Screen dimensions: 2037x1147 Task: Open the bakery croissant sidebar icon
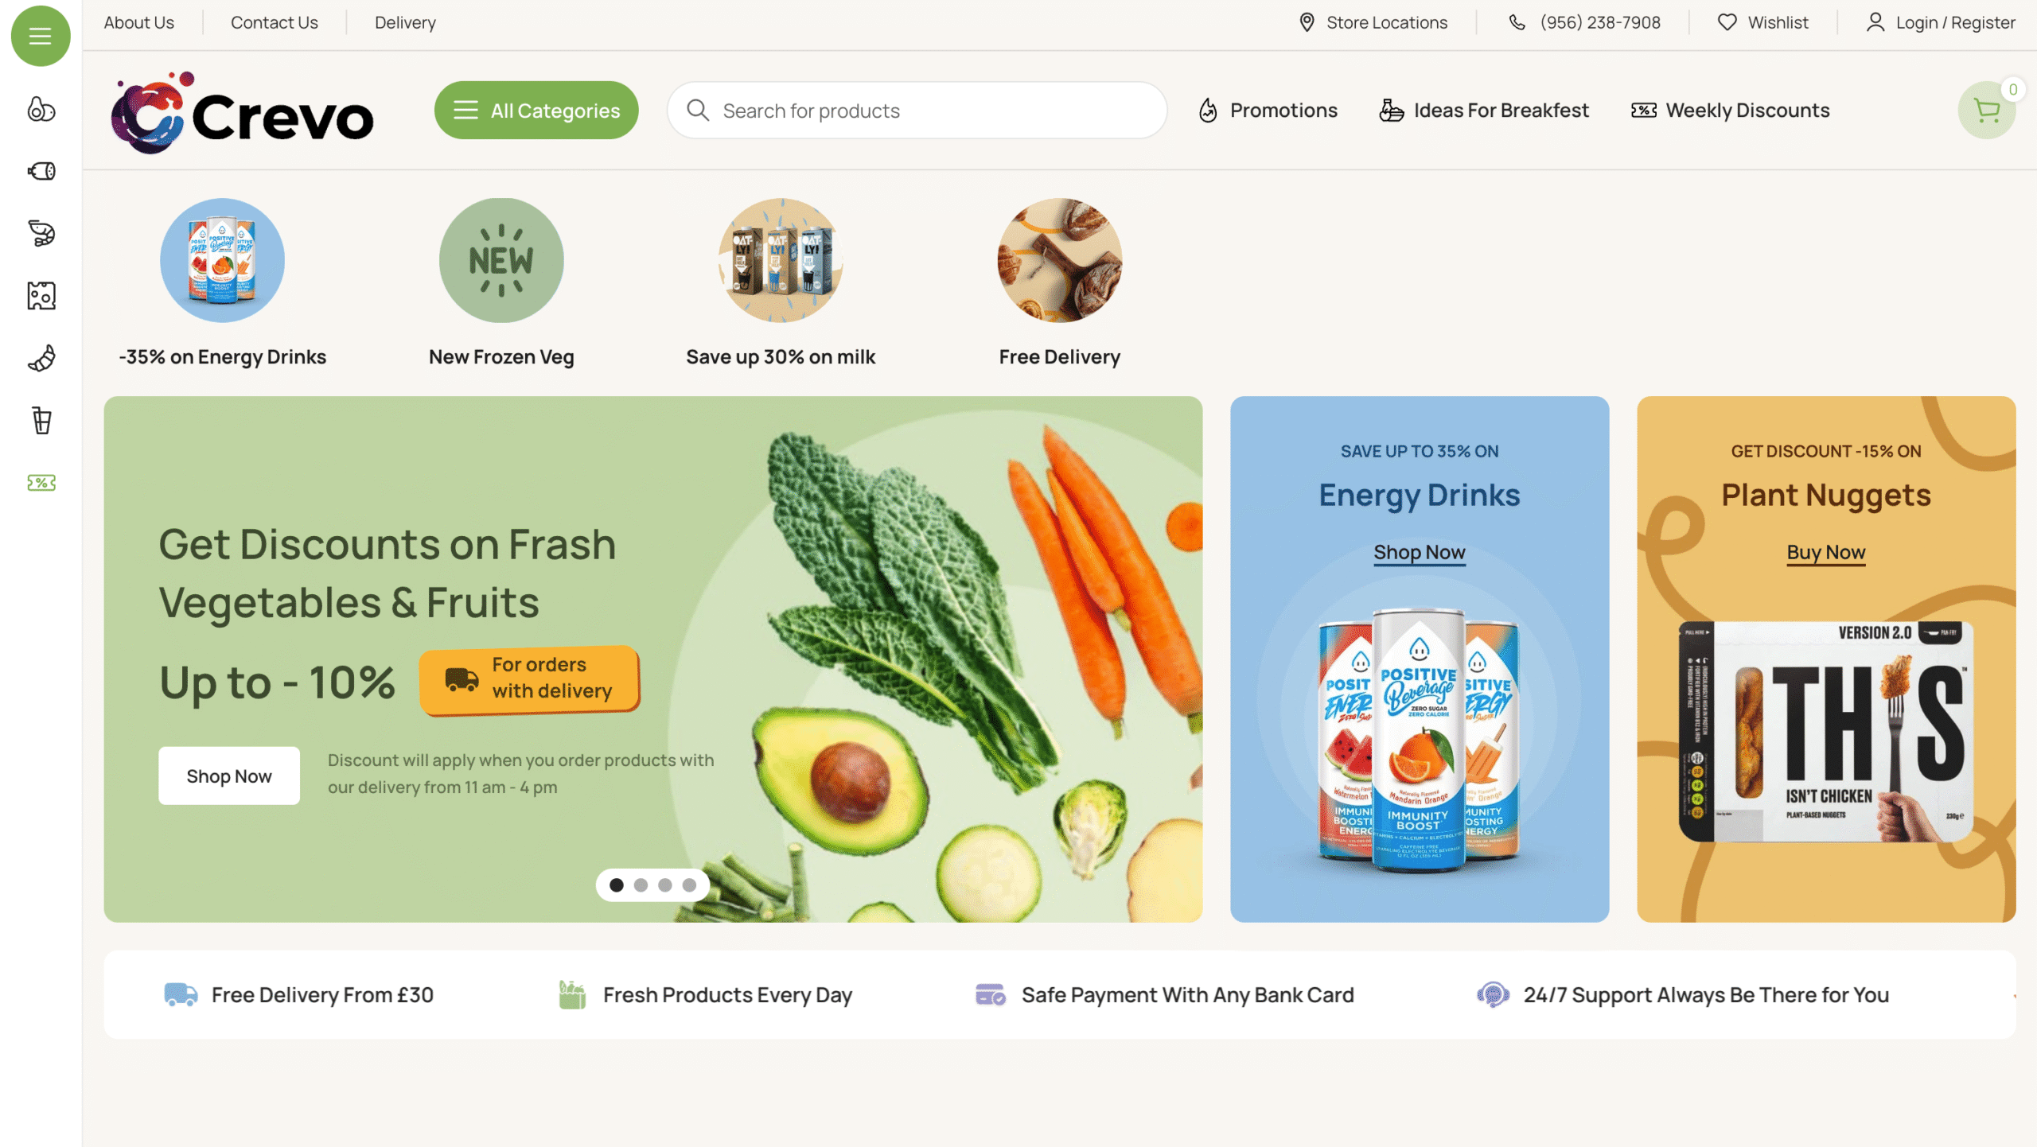click(41, 358)
